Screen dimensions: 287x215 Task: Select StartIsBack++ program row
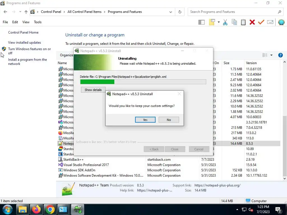[169, 159]
